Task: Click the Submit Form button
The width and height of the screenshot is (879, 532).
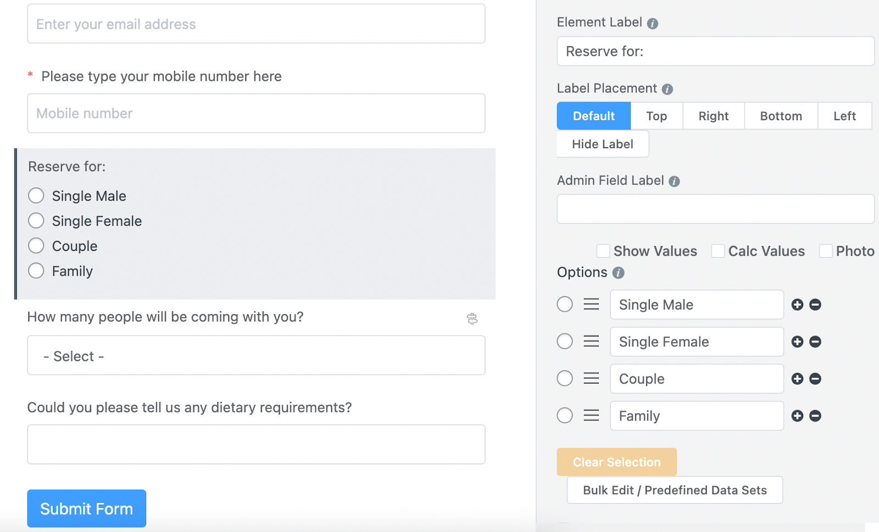Action: pos(86,508)
